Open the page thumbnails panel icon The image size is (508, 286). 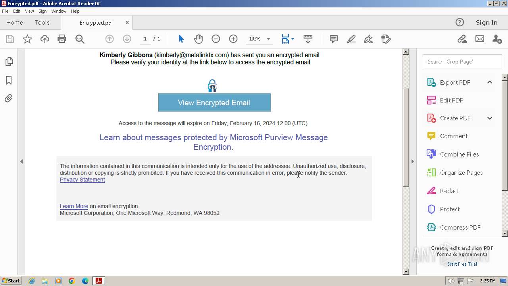(x=9, y=62)
